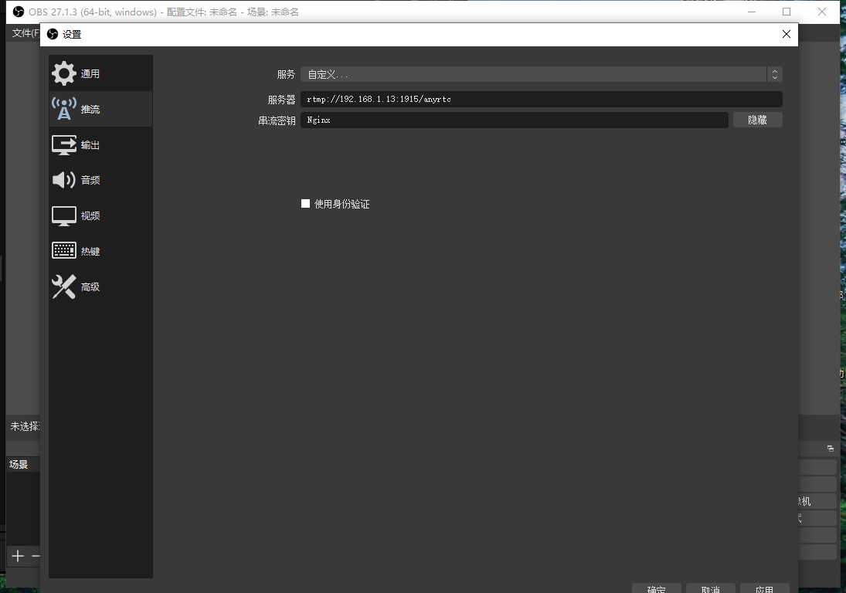Image resolution: width=846 pixels, height=593 pixels.
Task: Click the 服务器 RTMP URL field
Action: (541, 99)
